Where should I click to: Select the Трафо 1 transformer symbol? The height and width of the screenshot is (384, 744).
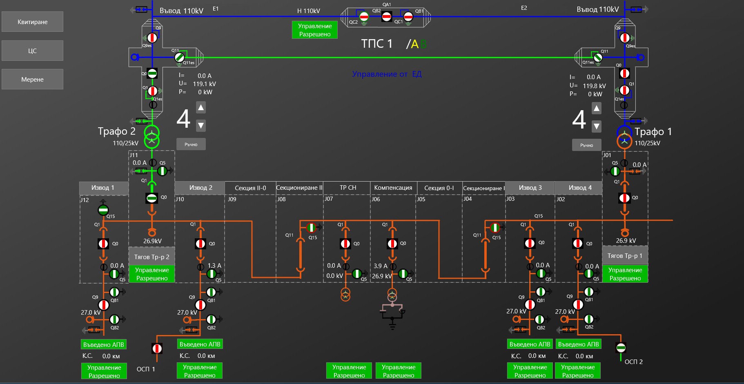click(x=624, y=136)
